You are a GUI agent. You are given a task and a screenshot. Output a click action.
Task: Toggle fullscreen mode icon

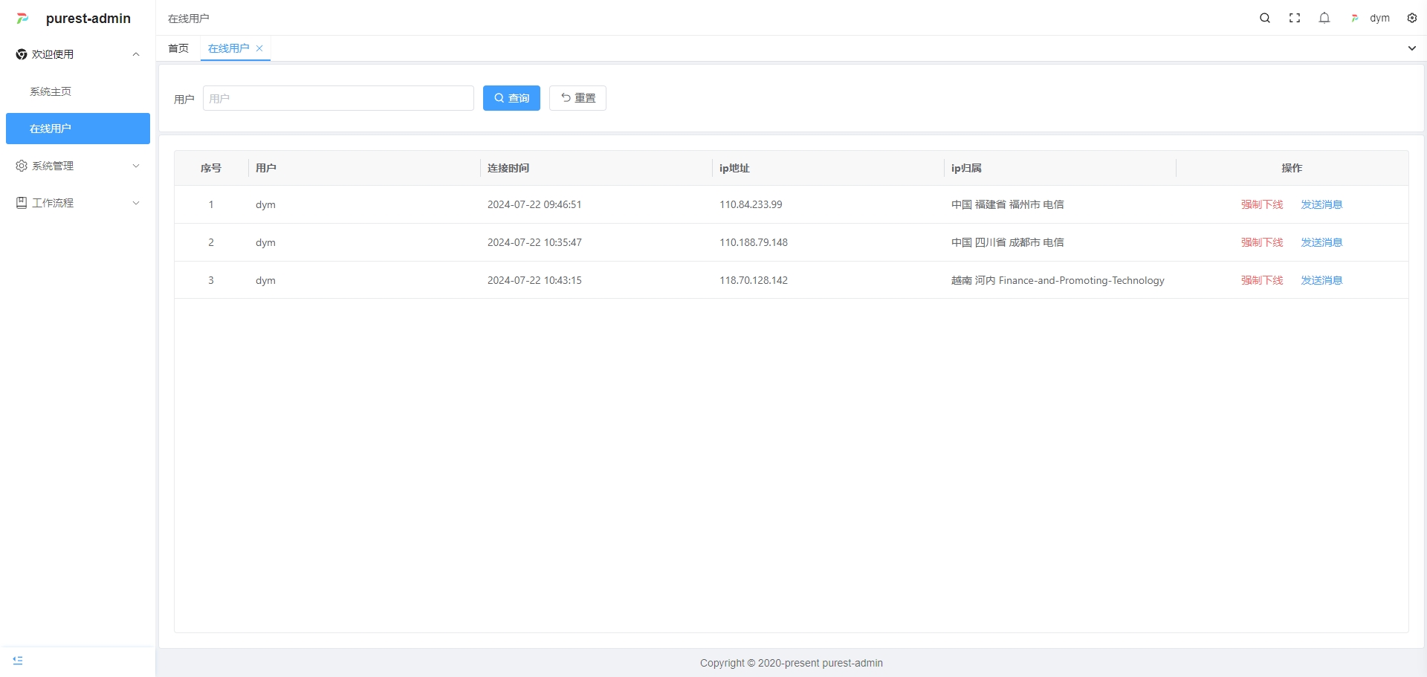click(1295, 18)
